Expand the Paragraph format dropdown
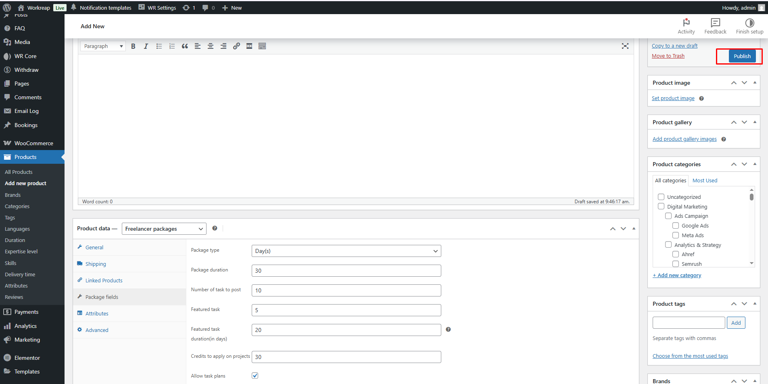The height and width of the screenshot is (384, 768). [103, 46]
